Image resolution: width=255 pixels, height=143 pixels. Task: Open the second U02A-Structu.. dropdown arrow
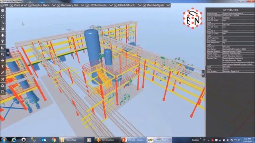(140, 5)
